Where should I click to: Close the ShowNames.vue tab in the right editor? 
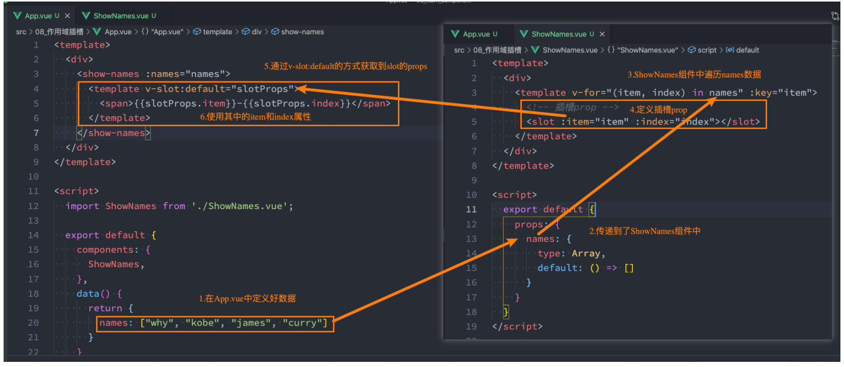pos(602,34)
